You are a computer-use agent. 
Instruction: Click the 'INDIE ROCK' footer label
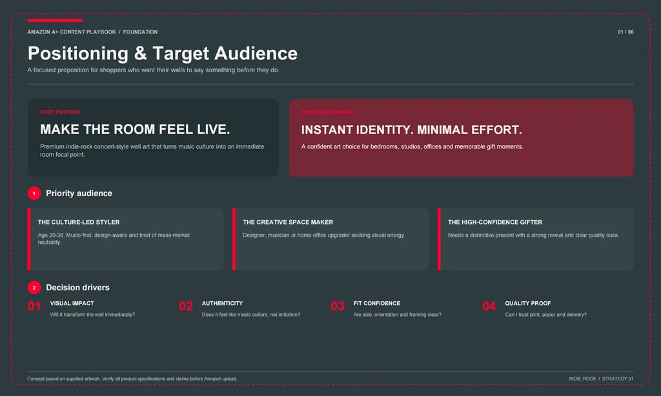click(x=583, y=379)
